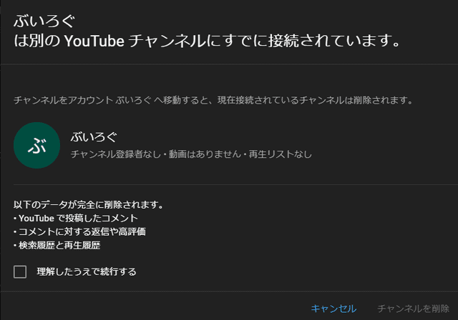This screenshot has width=458, height=320.
Task: Click the YouTube word in the heading
Action: point(94,41)
